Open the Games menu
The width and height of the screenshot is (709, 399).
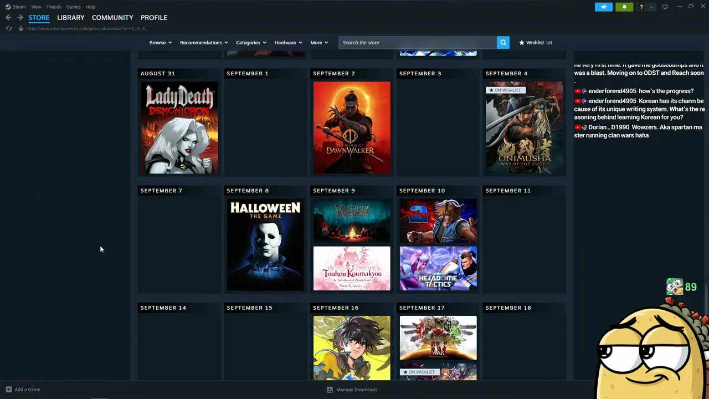coord(73,7)
